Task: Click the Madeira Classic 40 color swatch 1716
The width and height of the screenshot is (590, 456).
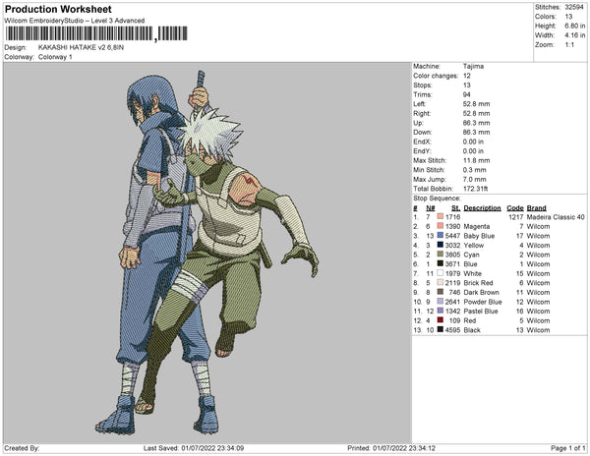Action: point(441,217)
